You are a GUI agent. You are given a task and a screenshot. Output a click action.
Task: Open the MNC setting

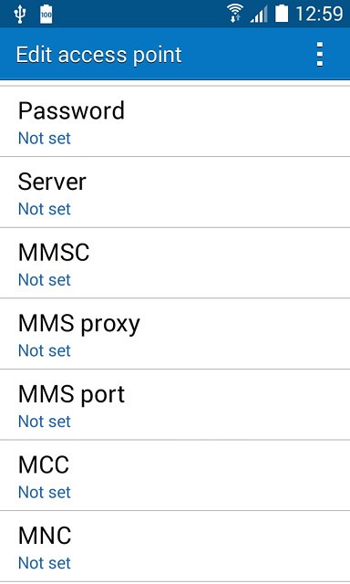click(x=175, y=546)
